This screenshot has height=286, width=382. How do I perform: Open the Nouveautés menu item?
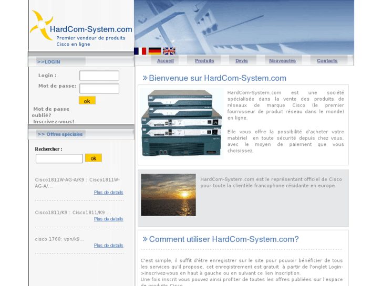click(282, 60)
